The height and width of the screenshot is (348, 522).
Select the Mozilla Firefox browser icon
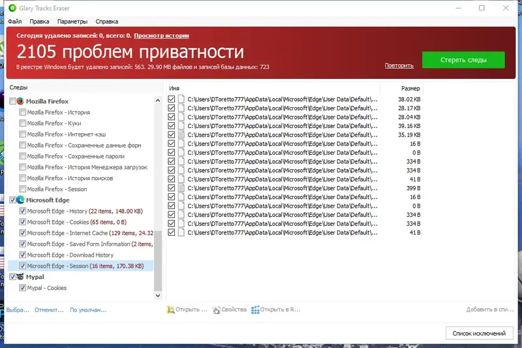21,101
